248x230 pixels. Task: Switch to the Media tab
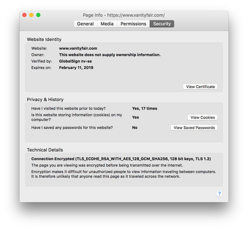[107, 24]
